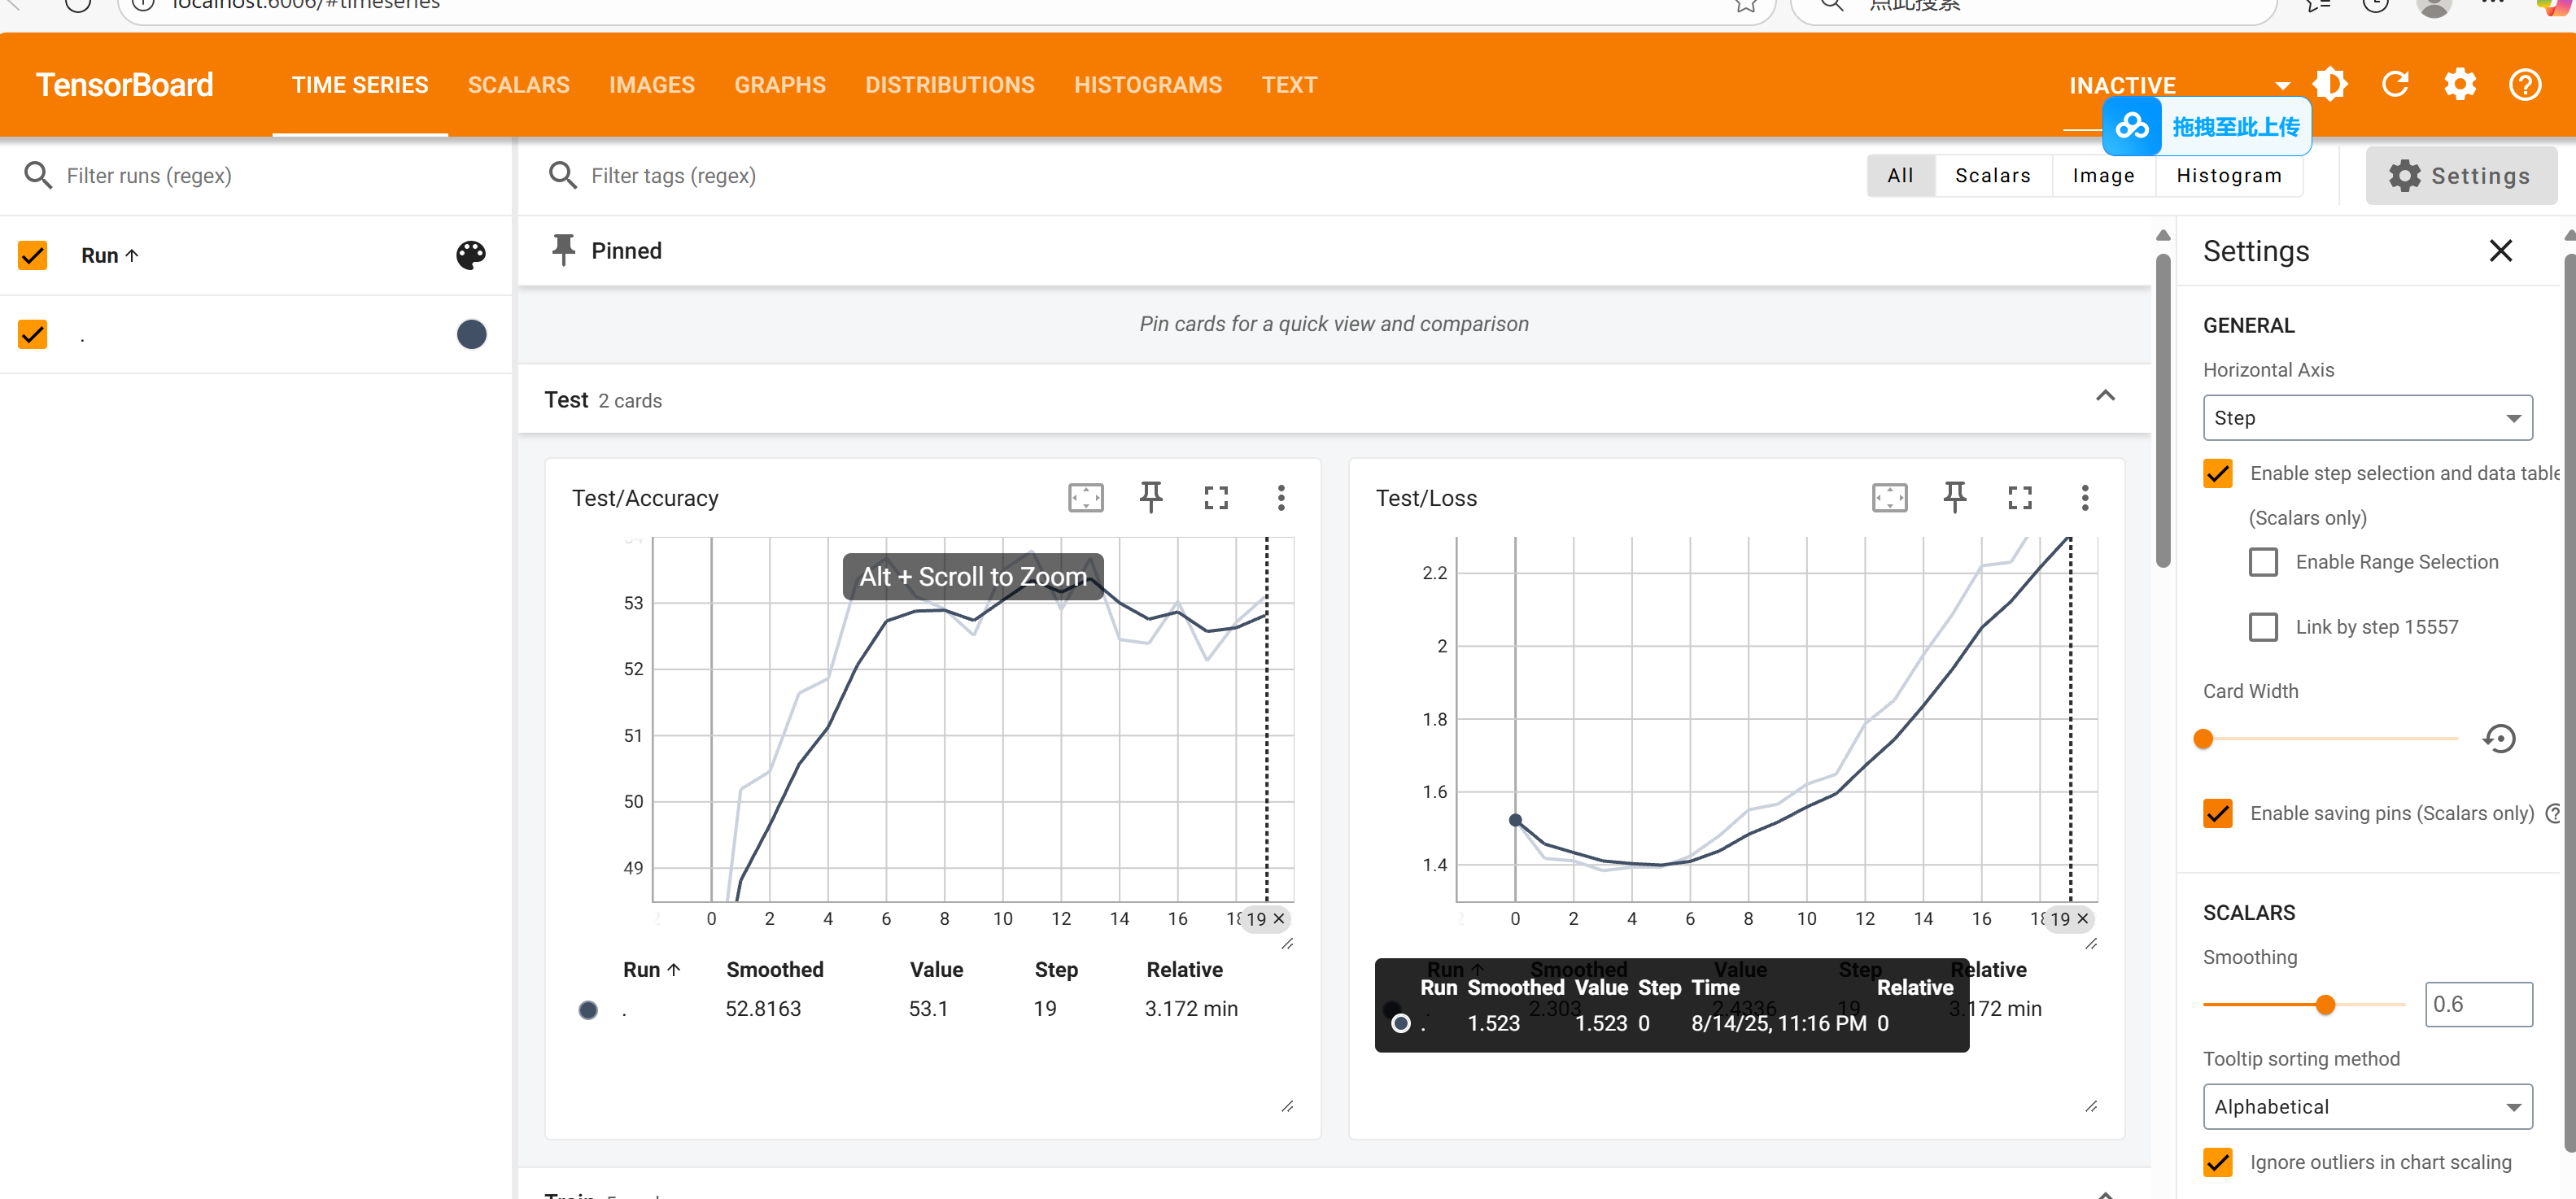
Task: Switch to the GRAPHS tab
Action: pos(780,85)
